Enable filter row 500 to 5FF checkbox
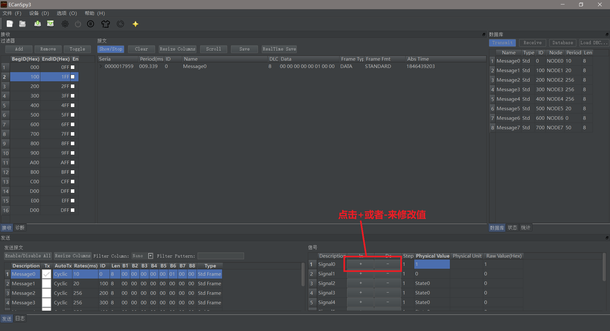The width and height of the screenshot is (610, 331). click(x=72, y=115)
